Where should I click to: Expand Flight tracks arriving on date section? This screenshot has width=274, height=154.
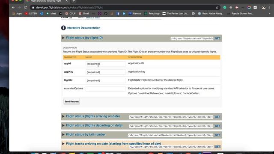pos(113,144)
